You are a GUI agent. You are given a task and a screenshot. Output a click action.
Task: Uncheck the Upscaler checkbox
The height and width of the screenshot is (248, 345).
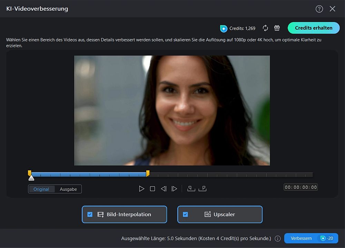pyautogui.click(x=186, y=214)
